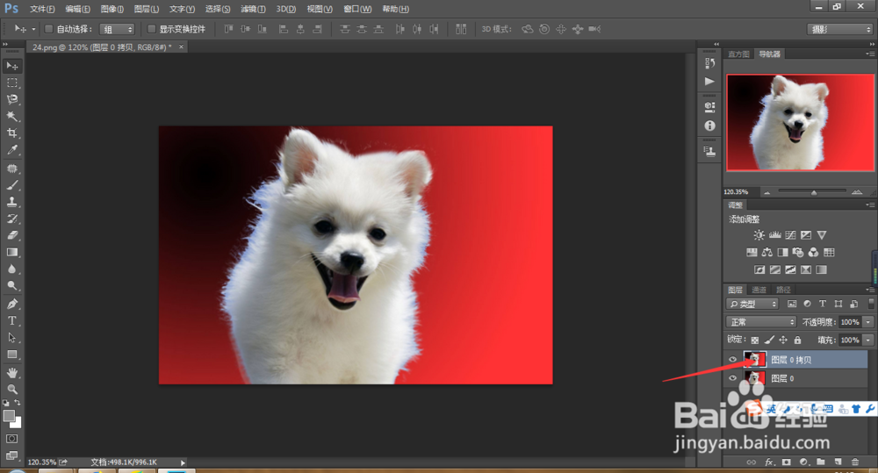Select the Blur tool
Image resolution: width=878 pixels, height=473 pixels.
tap(12, 269)
